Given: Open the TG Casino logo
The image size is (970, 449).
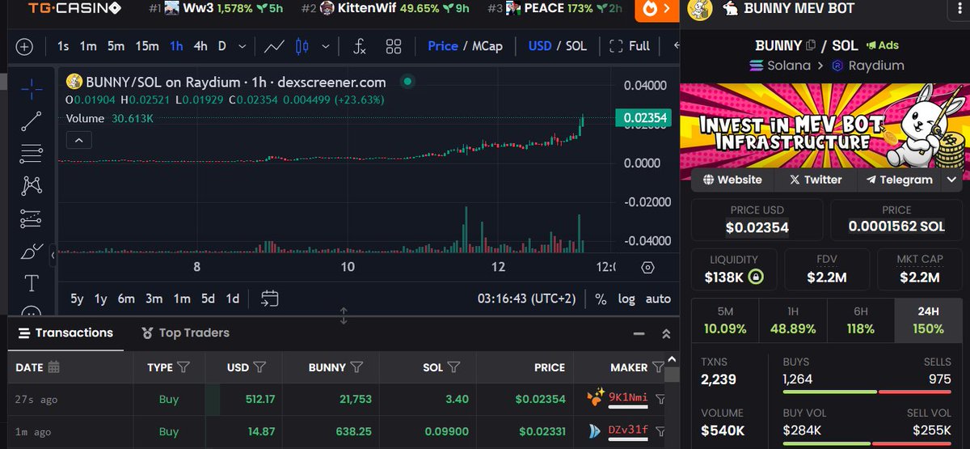Looking at the screenshot, I should pos(74,9).
